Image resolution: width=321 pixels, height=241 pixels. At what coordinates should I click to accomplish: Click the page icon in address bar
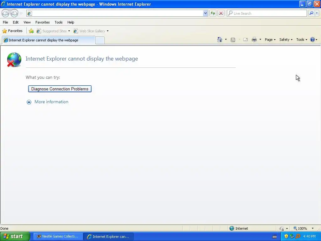tap(29, 13)
